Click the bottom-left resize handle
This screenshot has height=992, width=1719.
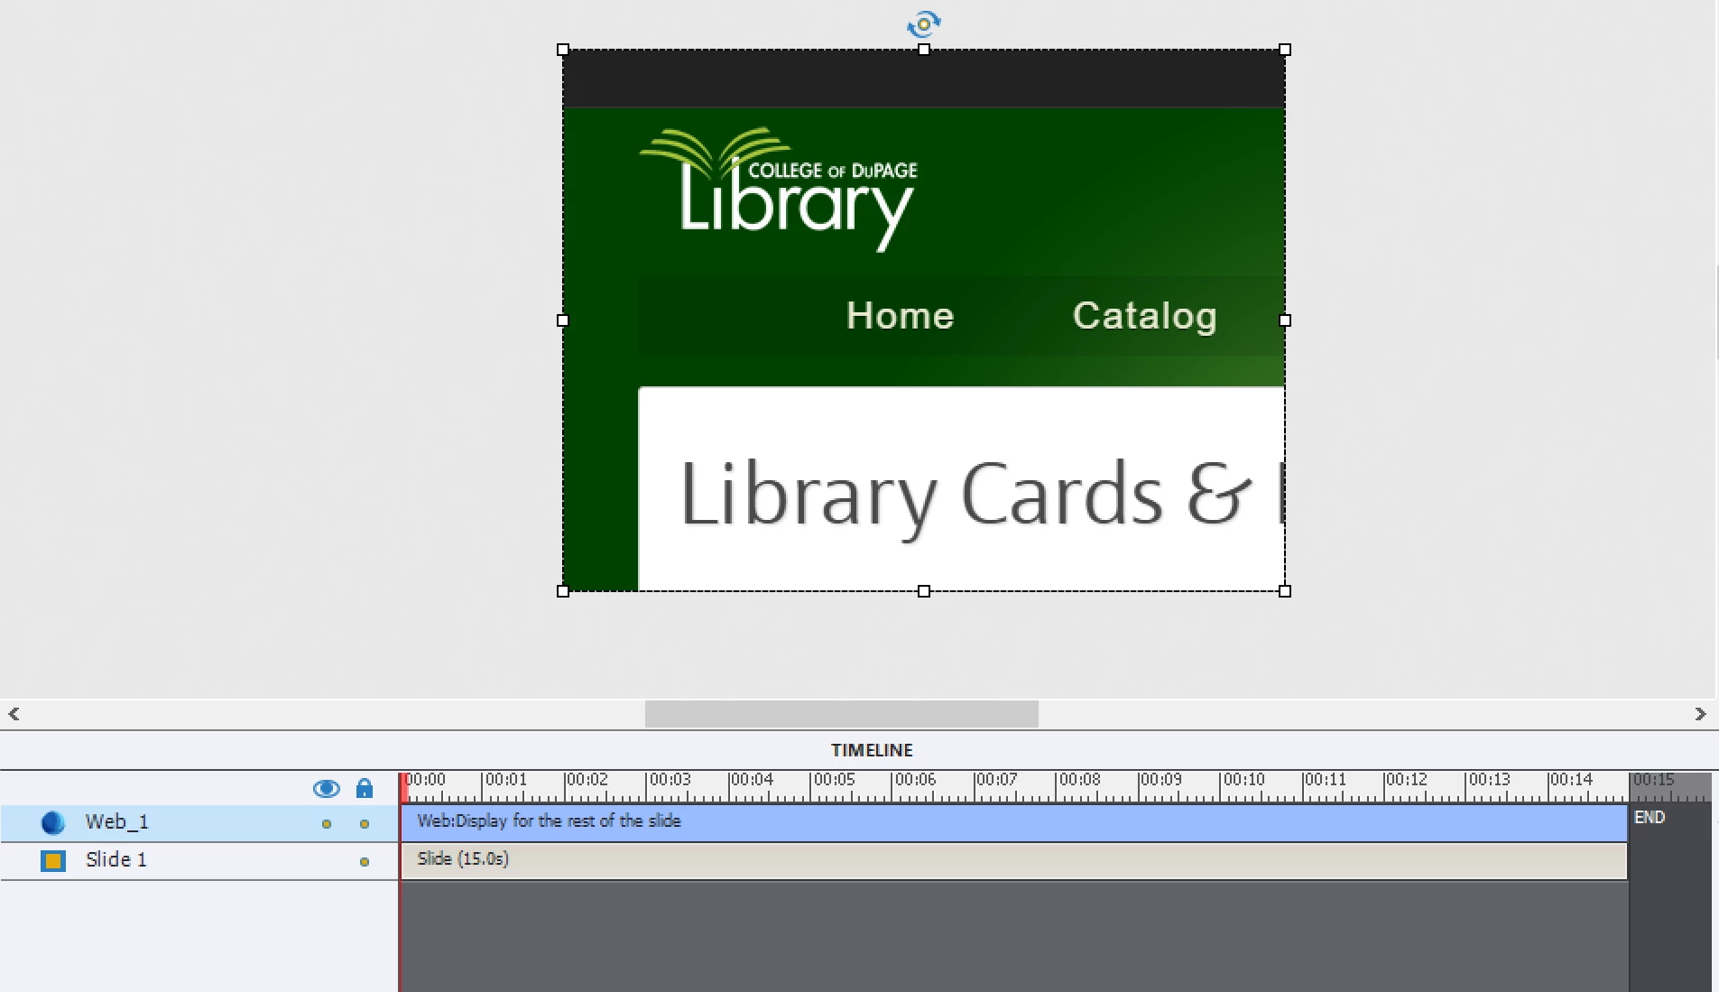pos(563,591)
